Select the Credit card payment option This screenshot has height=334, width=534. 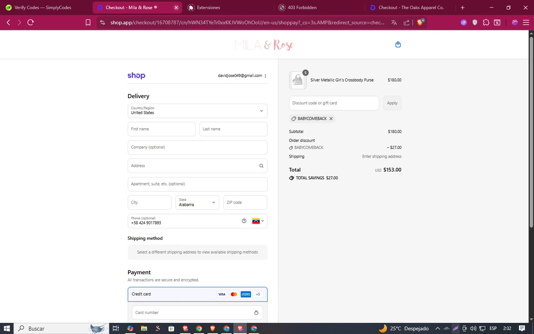[198, 294]
